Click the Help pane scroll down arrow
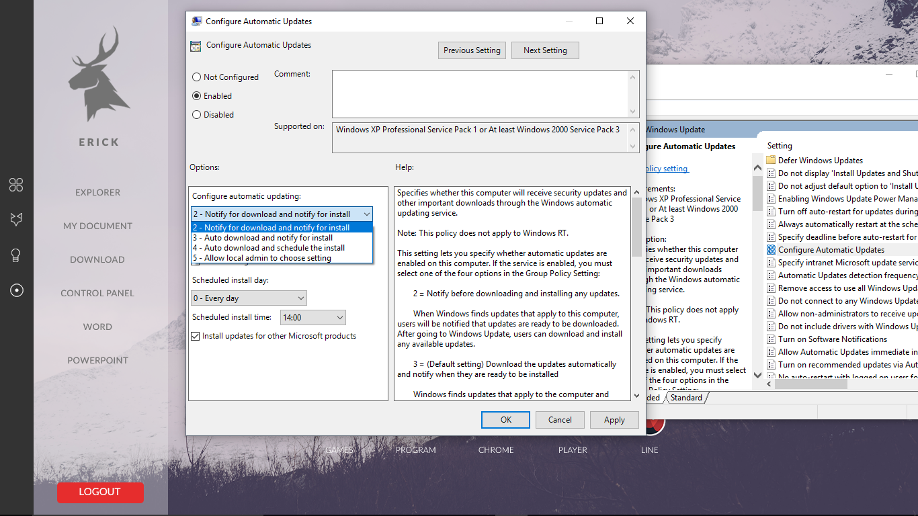 coord(637,396)
